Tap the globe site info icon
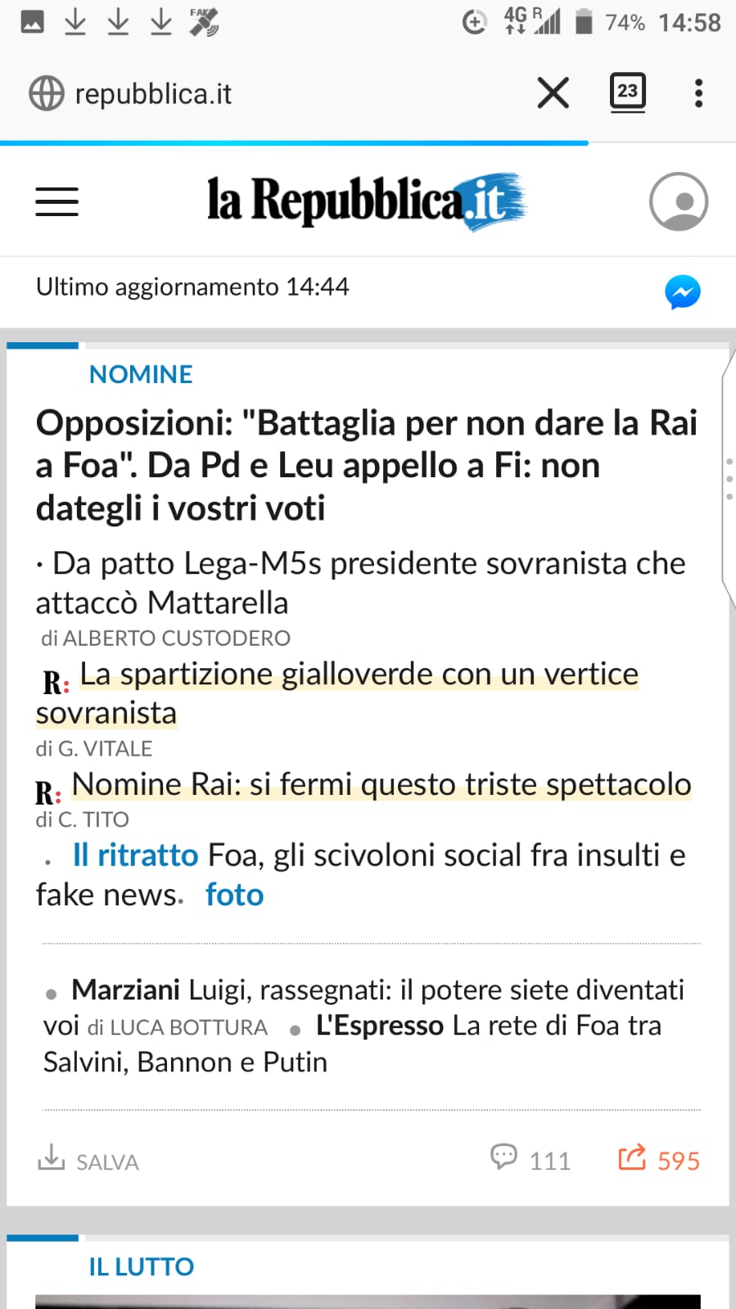Screen dimensions: 736x1309 pos(47,93)
